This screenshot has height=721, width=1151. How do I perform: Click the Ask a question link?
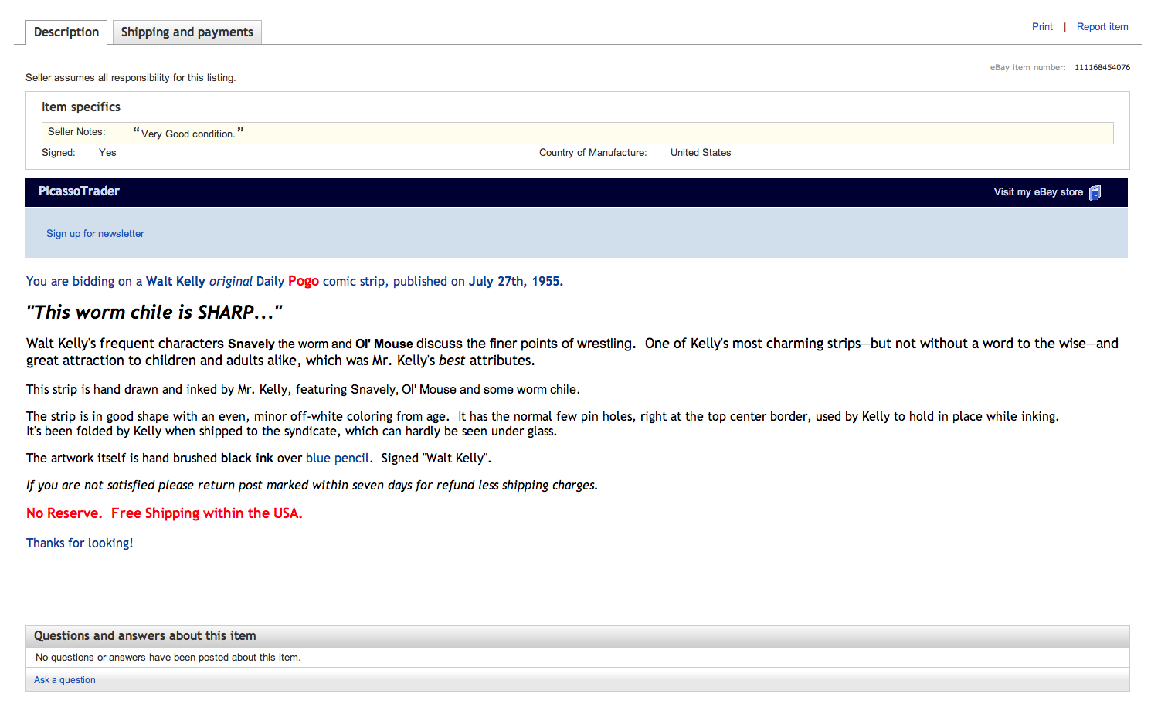[x=65, y=680]
